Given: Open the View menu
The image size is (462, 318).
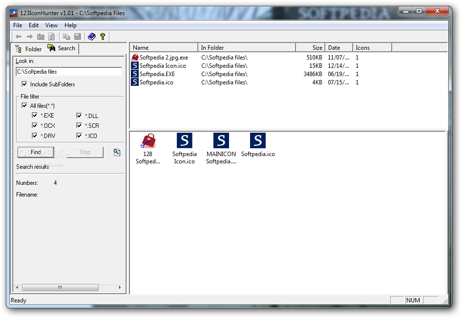Looking at the screenshot, I should (x=51, y=25).
